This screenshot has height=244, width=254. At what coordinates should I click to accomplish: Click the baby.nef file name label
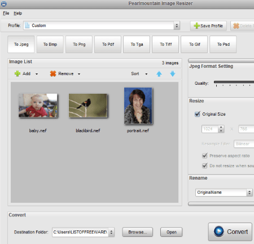[38, 130]
